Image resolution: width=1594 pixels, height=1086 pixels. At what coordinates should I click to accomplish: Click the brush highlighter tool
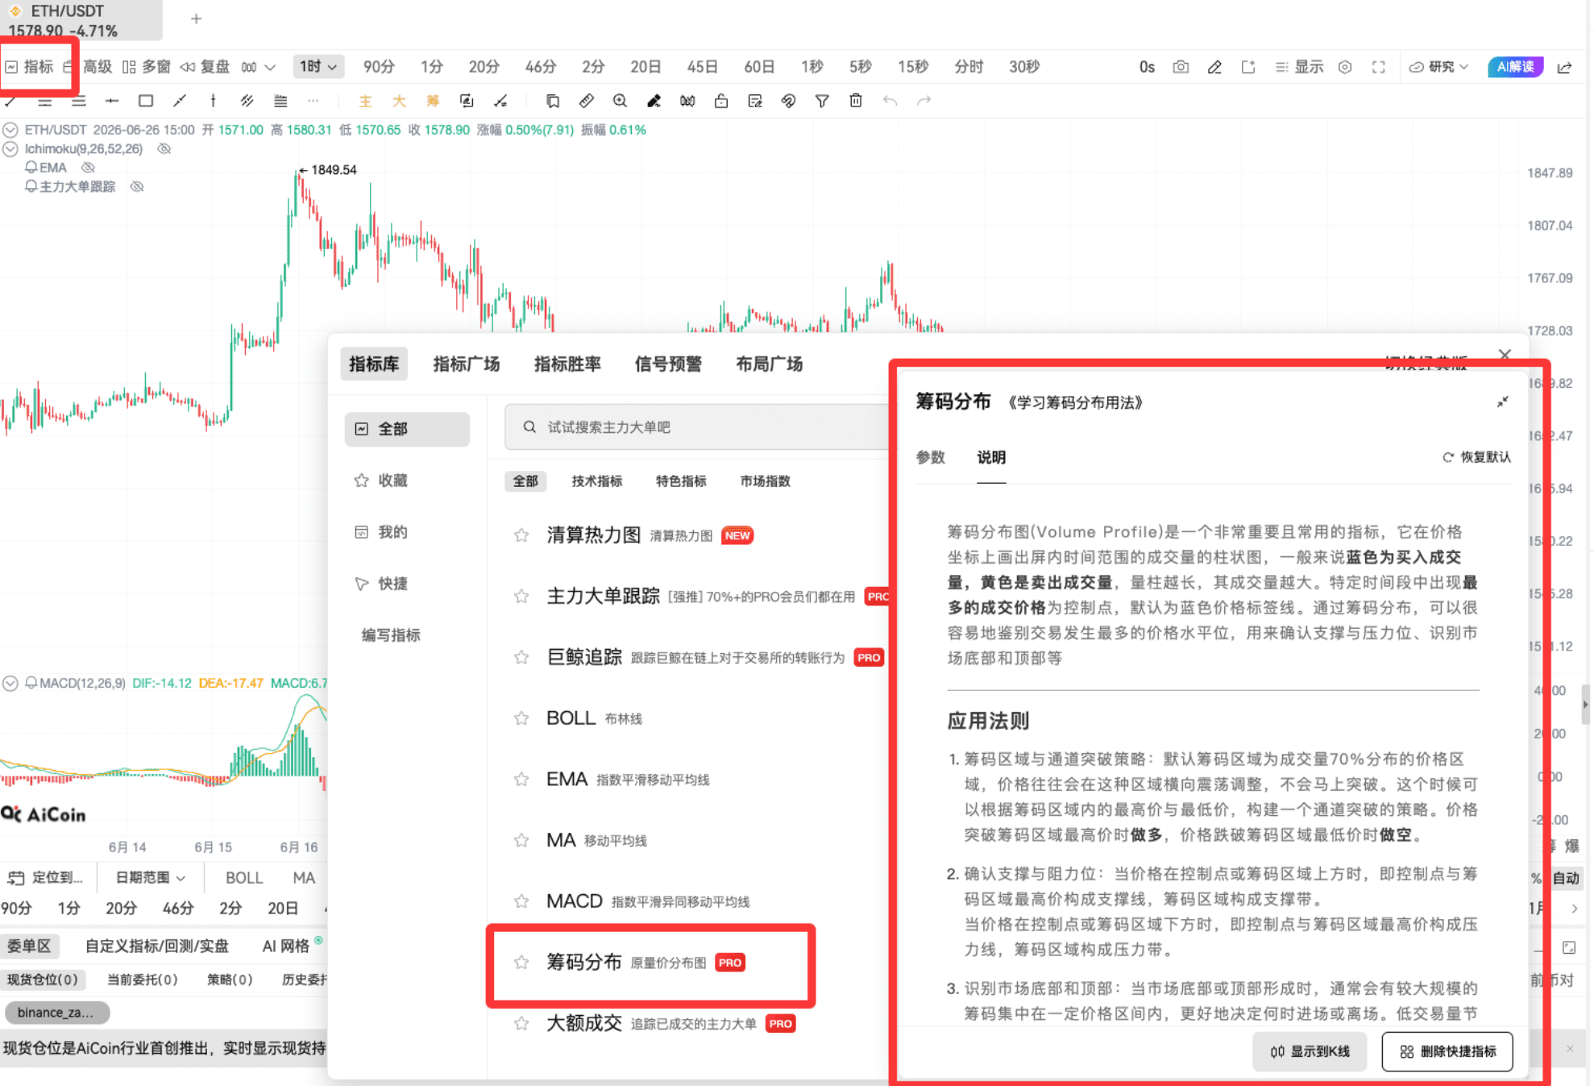click(x=654, y=101)
